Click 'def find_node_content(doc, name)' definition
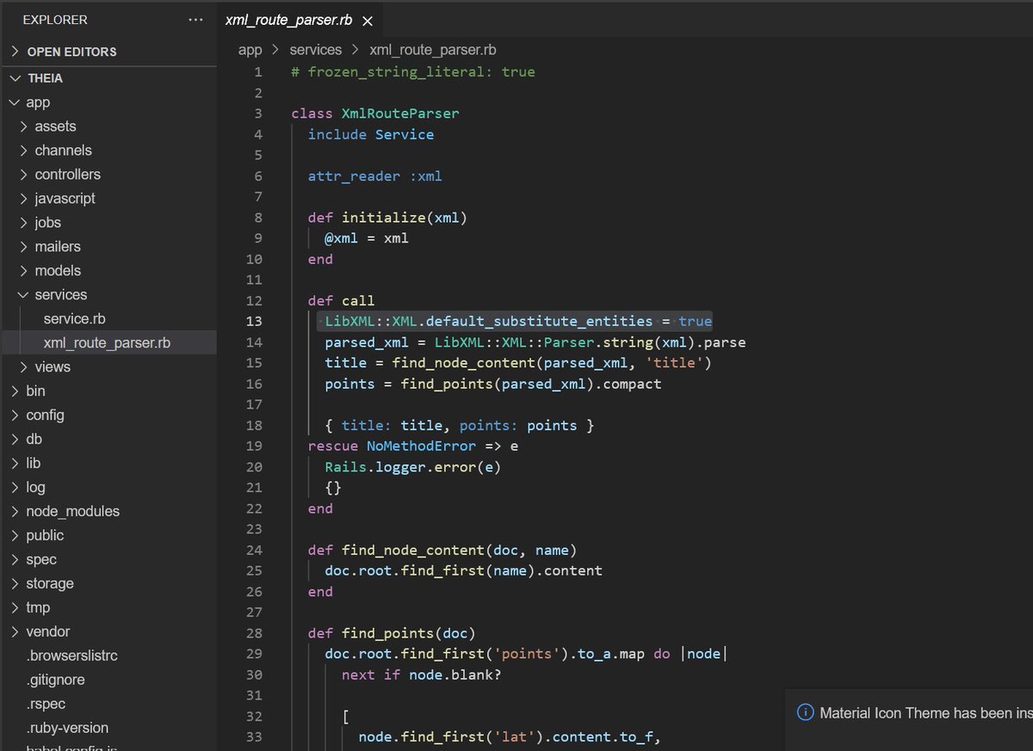 (442, 551)
